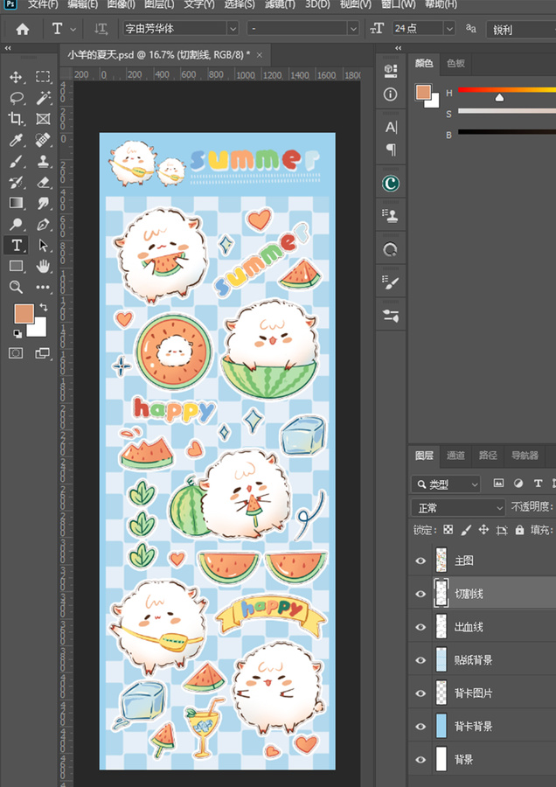Image resolution: width=556 pixels, height=787 pixels.
Task: Open the anti-aliasing 锐利 dropdown
Action: pyautogui.click(x=521, y=30)
